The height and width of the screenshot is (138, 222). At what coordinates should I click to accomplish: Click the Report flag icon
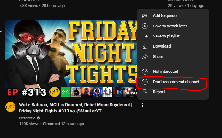[145, 92]
